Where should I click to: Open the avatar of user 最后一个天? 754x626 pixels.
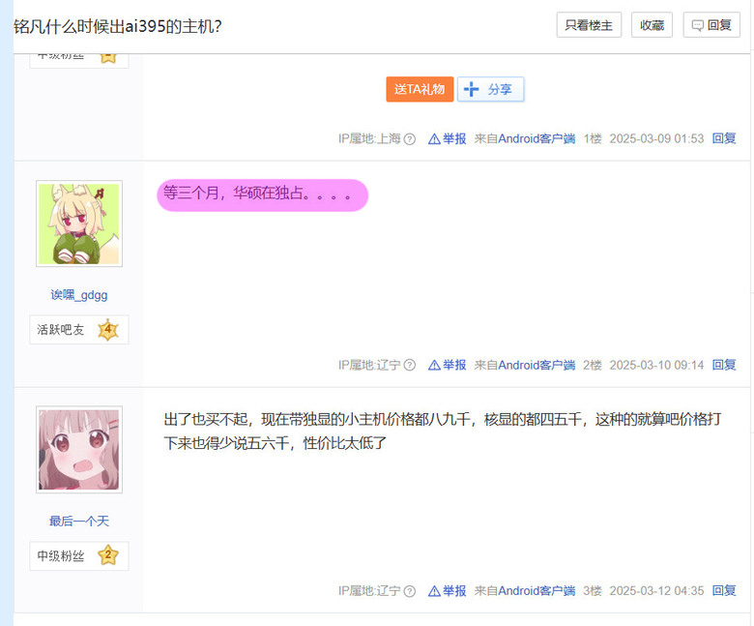[79, 449]
